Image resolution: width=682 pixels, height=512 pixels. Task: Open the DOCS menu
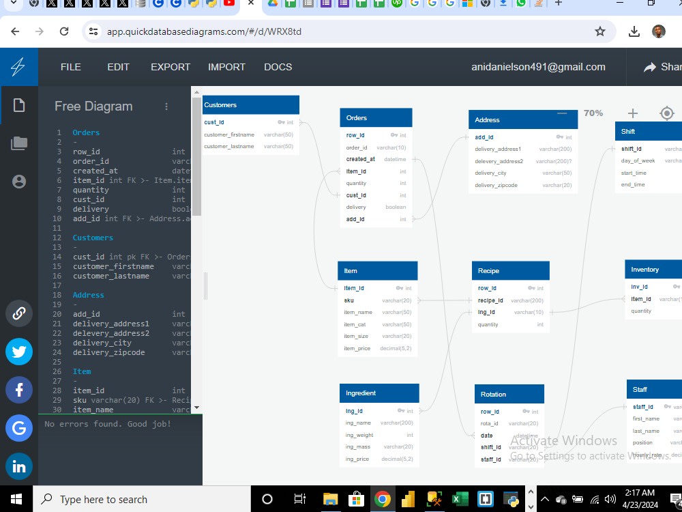tap(278, 67)
